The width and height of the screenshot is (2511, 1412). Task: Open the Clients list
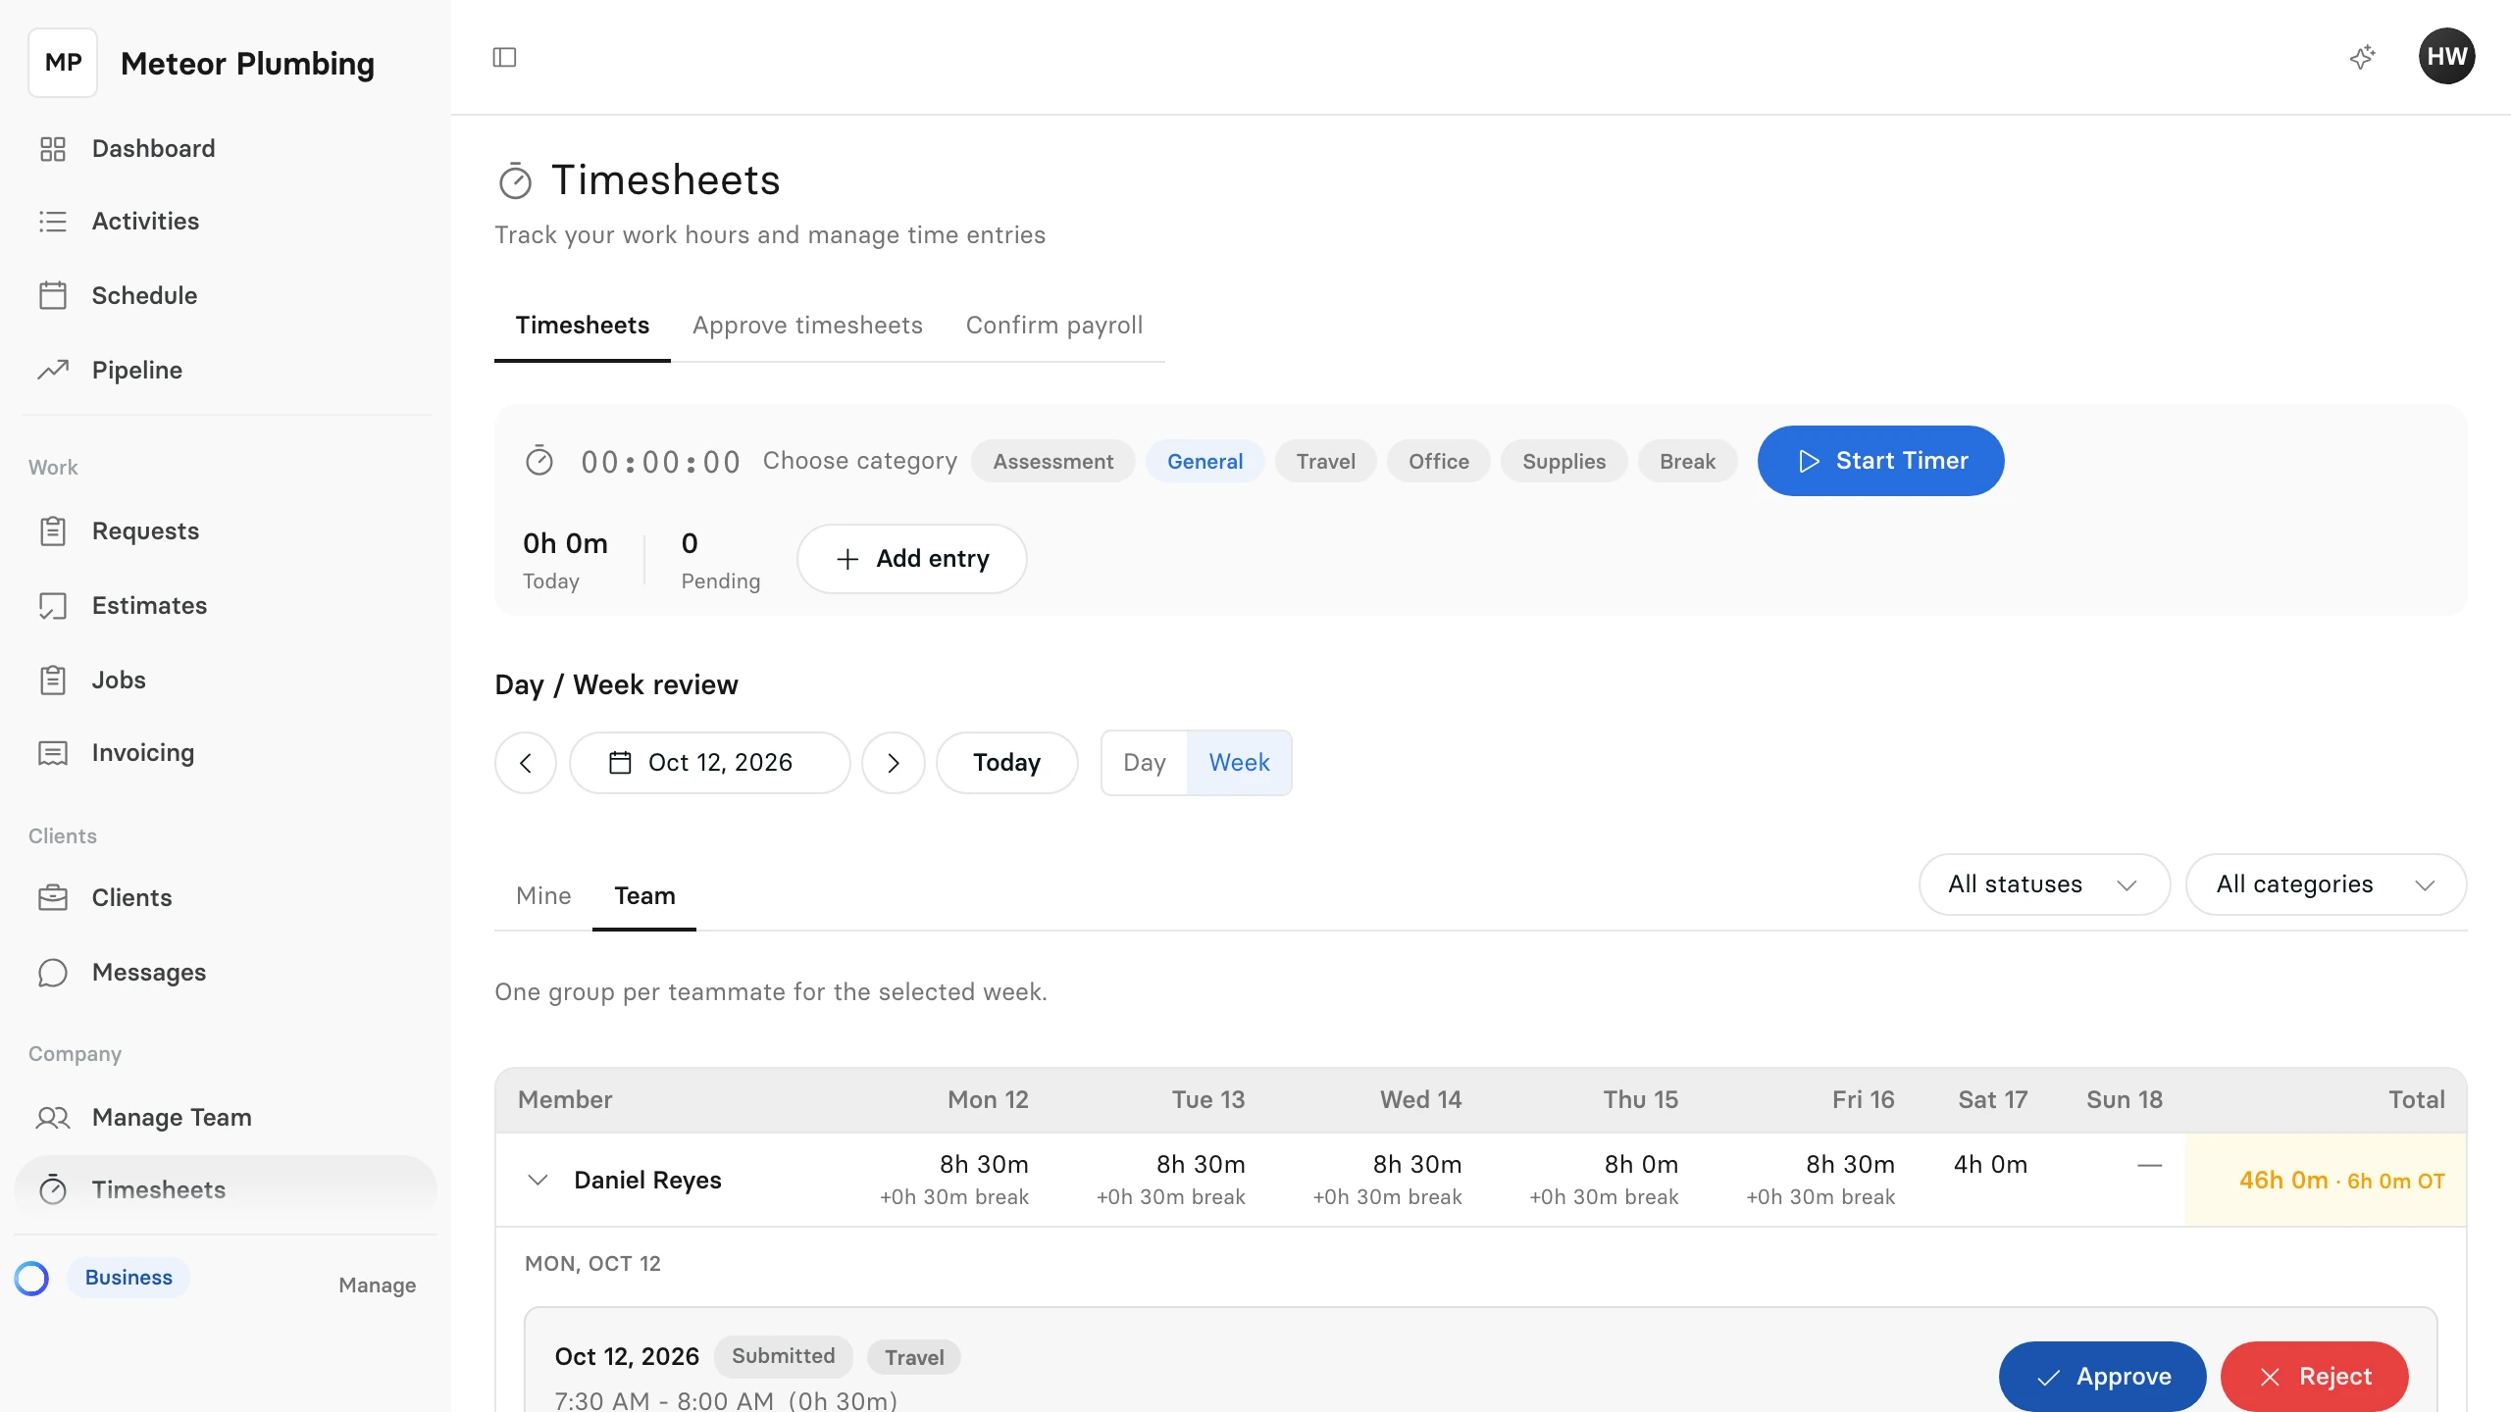click(226, 897)
